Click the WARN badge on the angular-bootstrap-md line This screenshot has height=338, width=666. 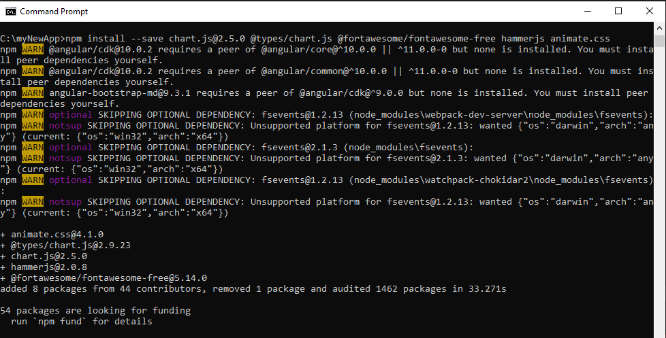(32, 93)
